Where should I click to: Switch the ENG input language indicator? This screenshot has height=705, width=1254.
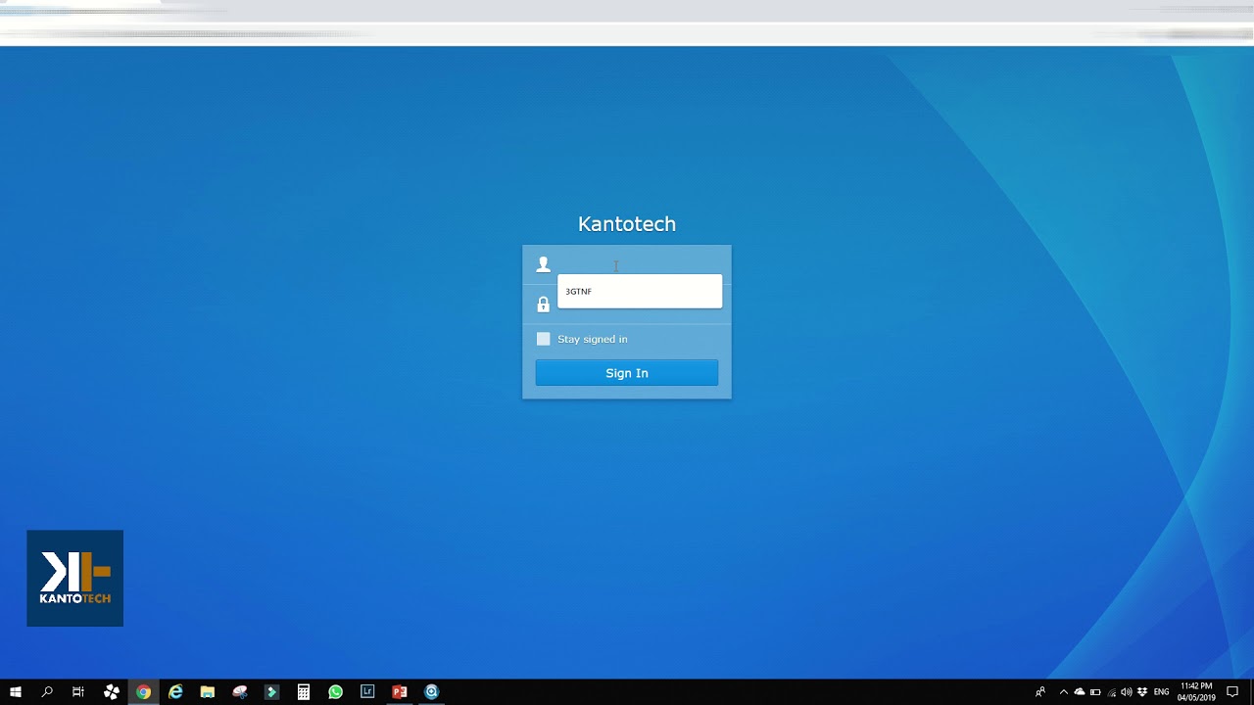coord(1162,692)
